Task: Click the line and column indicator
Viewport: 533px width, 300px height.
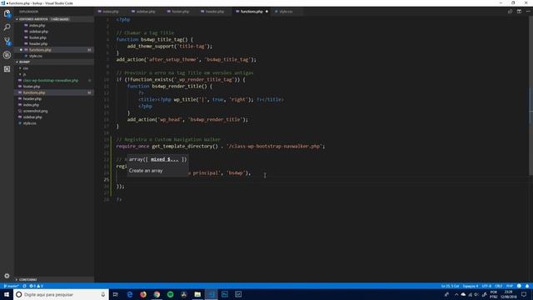Action: point(450,286)
